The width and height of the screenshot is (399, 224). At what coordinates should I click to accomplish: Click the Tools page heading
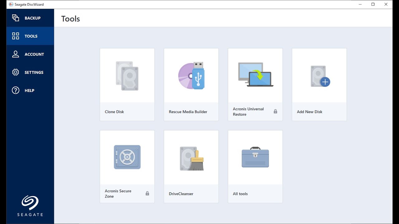coord(71,19)
